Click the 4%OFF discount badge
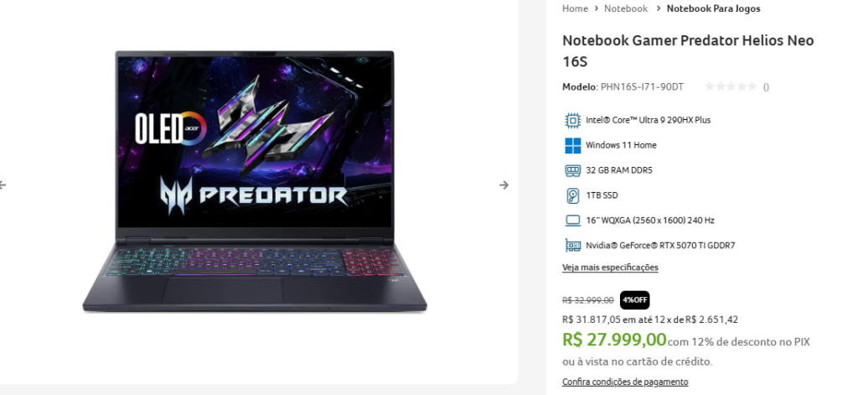 pyautogui.click(x=635, y=300)
